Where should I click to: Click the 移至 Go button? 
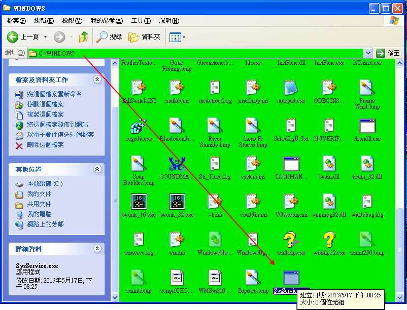[x=388, y=53]
